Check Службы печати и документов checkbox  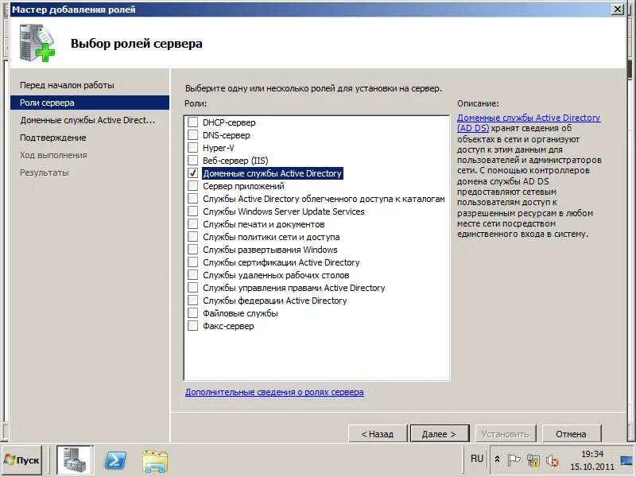tap(192, 224)
